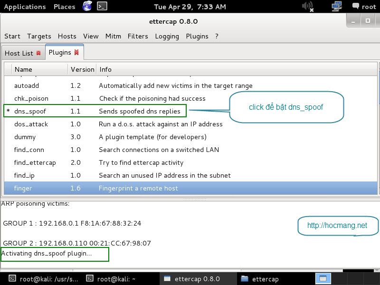The height and width of the screenshot is (285, 380).
Task: Select the find_conn plugin row
Action: point(190,150)
